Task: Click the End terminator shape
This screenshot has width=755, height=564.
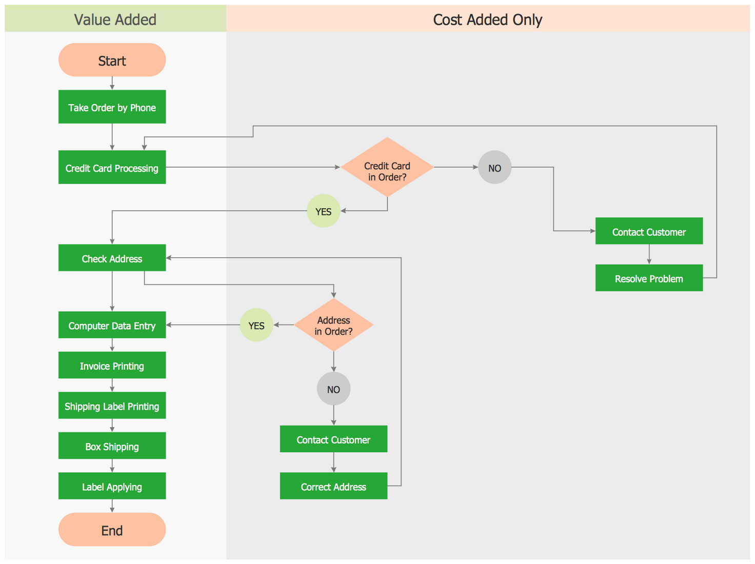Action: [112, 530]
